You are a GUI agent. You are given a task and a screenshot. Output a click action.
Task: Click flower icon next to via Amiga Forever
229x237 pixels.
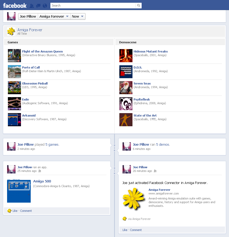coord(125,219)
